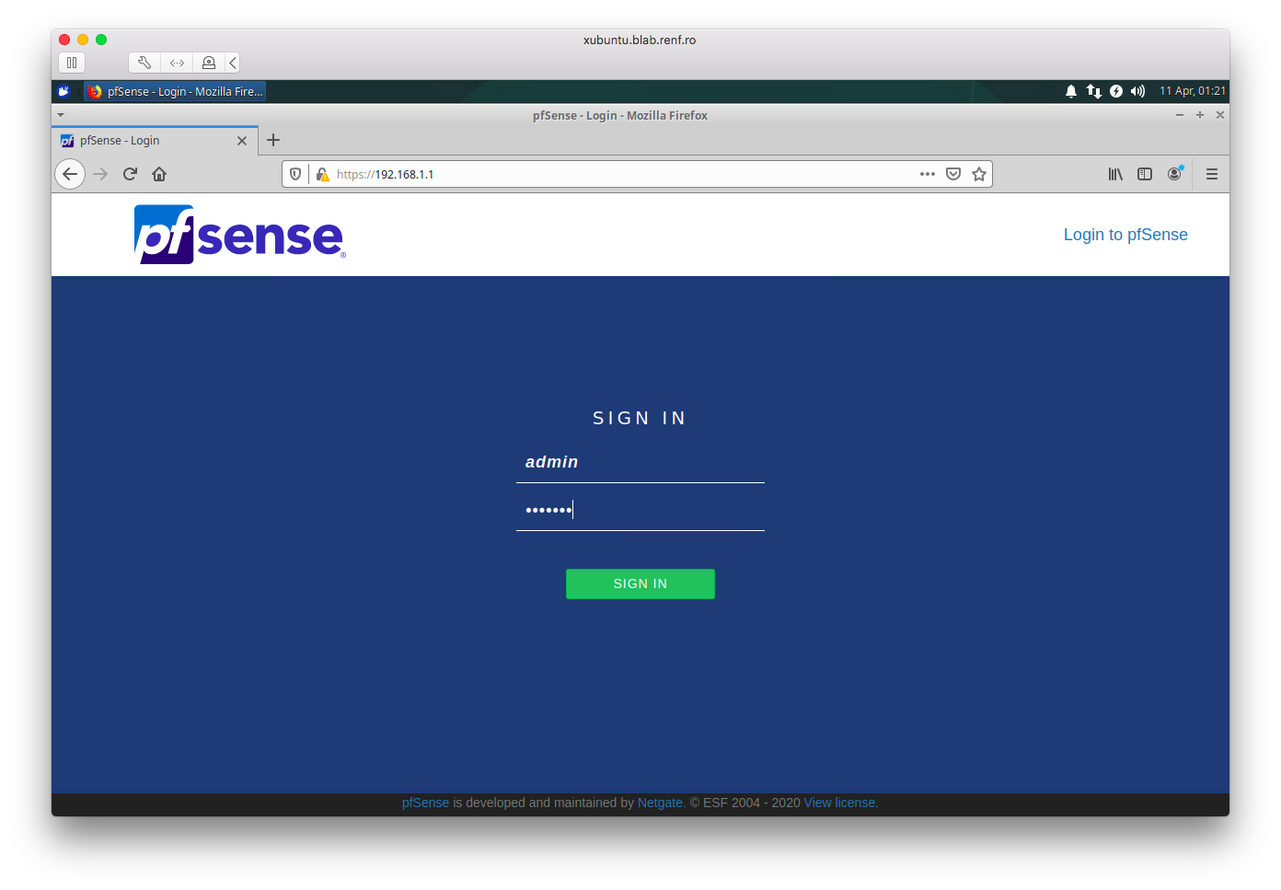Click the pfSense logo
Image resolution: width=1281 pixels, height=890 pixels.
[240, 235]
